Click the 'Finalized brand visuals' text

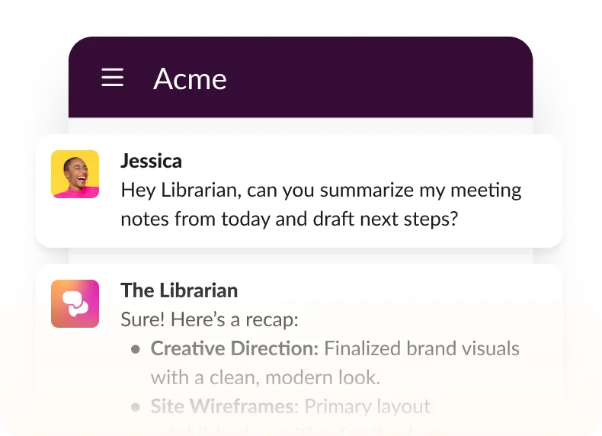click(x=421, y=348)
